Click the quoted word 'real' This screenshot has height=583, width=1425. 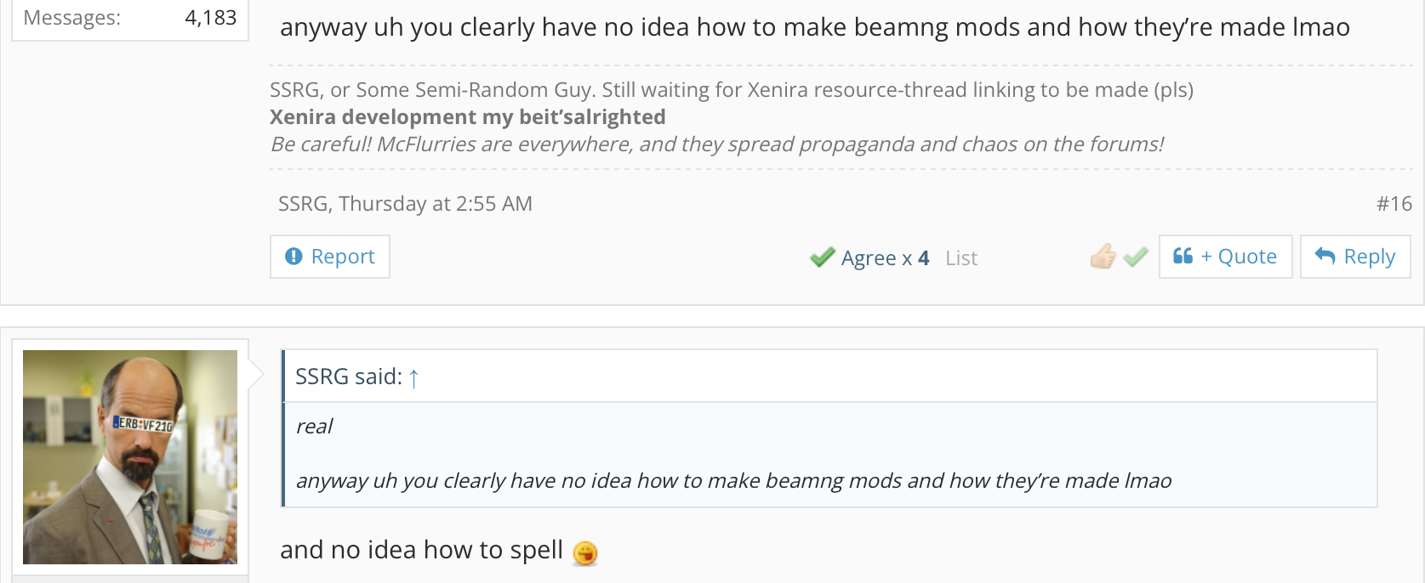(314, 427)
